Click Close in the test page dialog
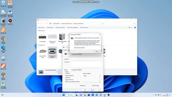172x97 pixels. (97, 51)
